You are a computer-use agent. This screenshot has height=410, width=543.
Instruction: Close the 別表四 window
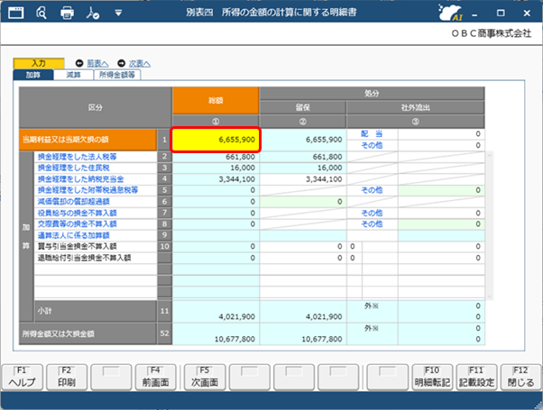point(527,14)
